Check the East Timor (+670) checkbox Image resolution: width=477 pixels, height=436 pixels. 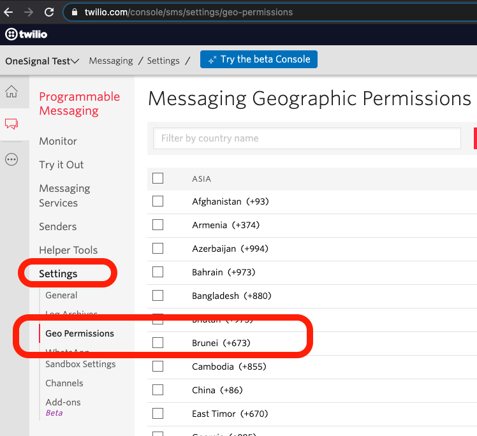click(158, 414)
